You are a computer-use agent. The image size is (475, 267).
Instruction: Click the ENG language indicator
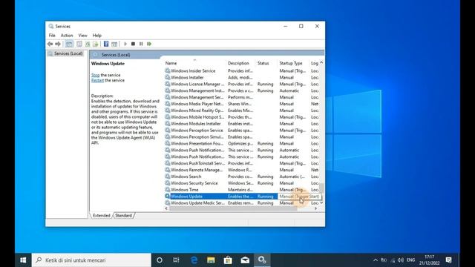coord(410,260)
